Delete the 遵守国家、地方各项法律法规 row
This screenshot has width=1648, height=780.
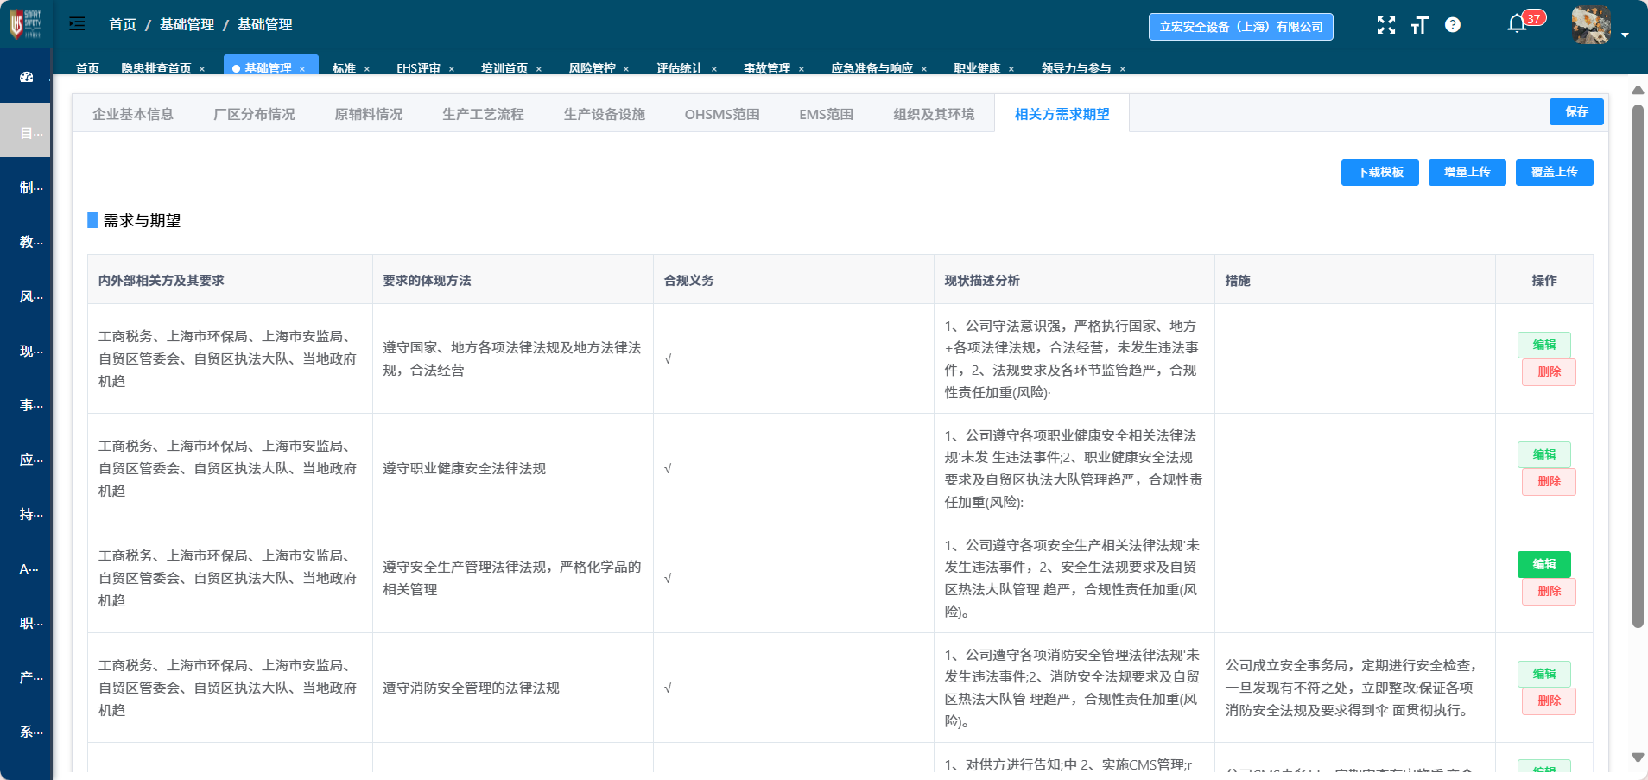point(1550,371)
